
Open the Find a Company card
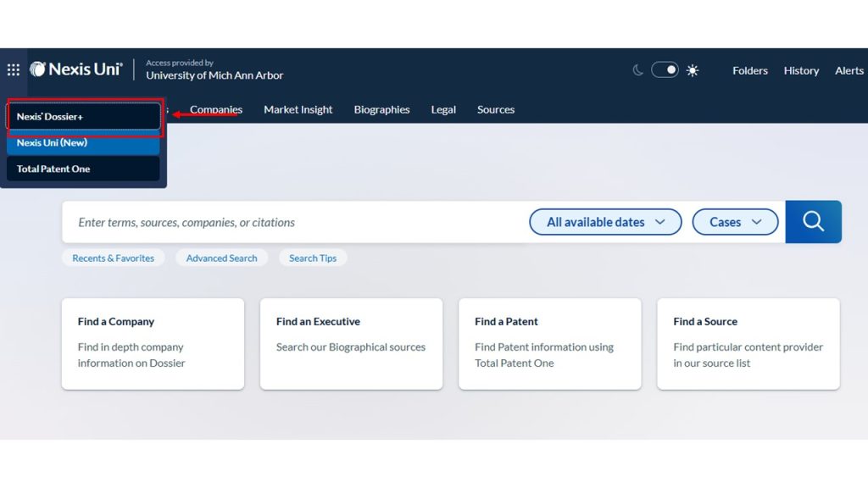[x=153, y=344]
